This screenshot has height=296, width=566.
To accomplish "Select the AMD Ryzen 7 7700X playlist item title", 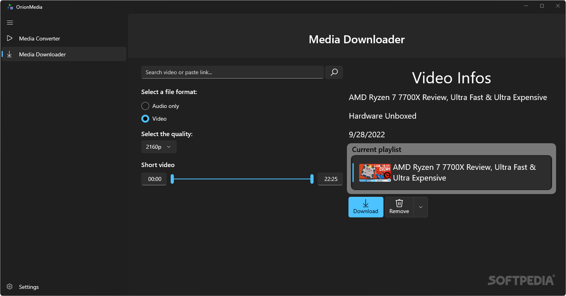I will 464,173.
